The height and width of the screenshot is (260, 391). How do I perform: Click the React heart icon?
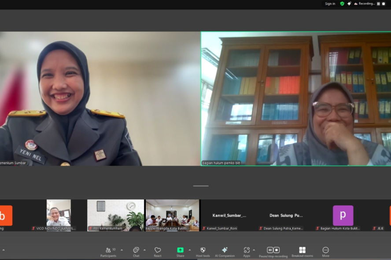[158, 250]
